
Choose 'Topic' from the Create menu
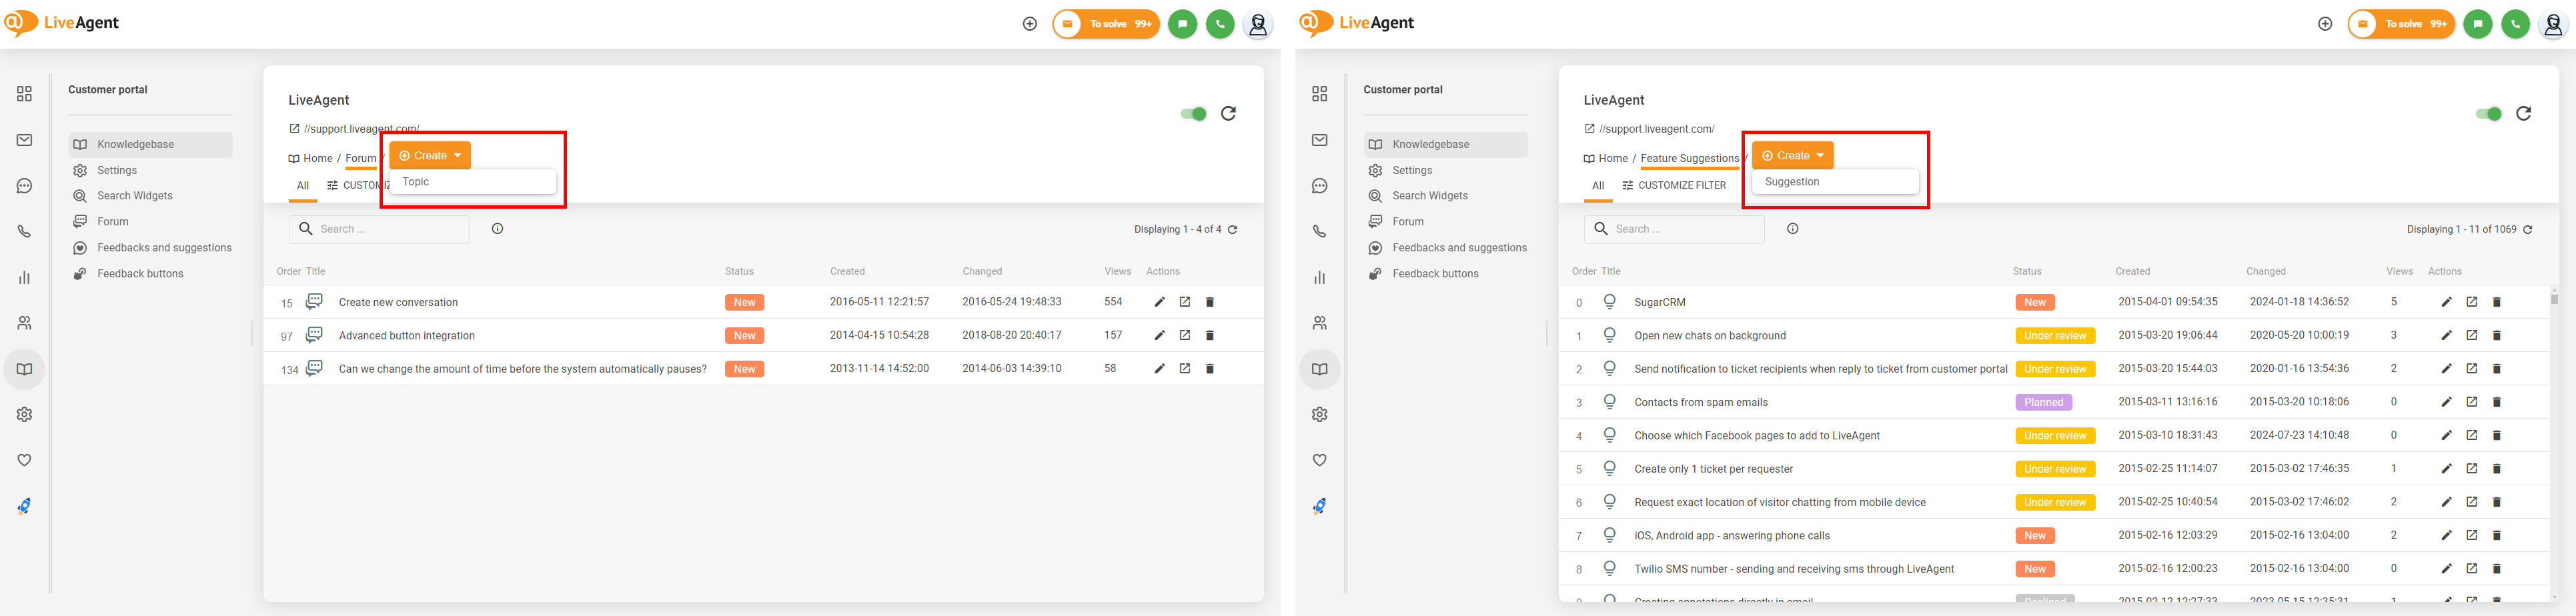pos(416,182)
